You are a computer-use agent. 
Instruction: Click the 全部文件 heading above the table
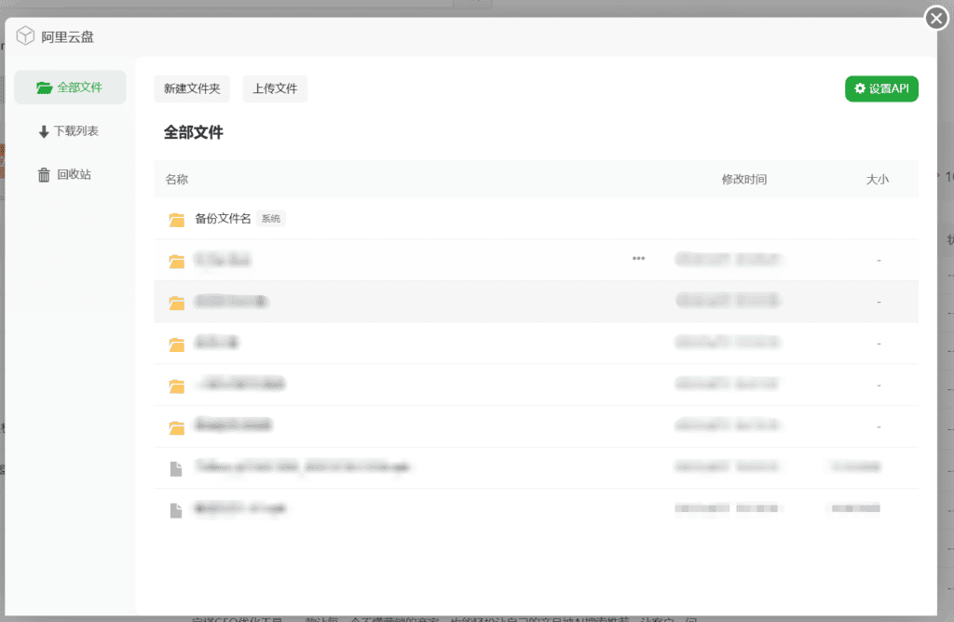click(x=194, y=132)
